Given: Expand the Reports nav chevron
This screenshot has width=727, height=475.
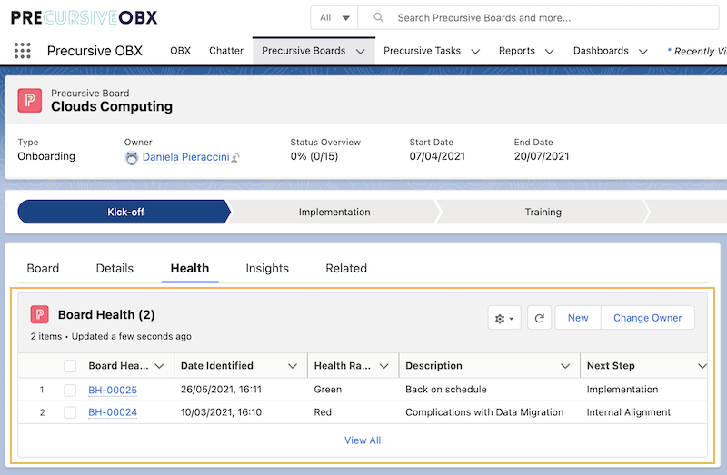Looking at the screenshot, I should coord(550,52).
